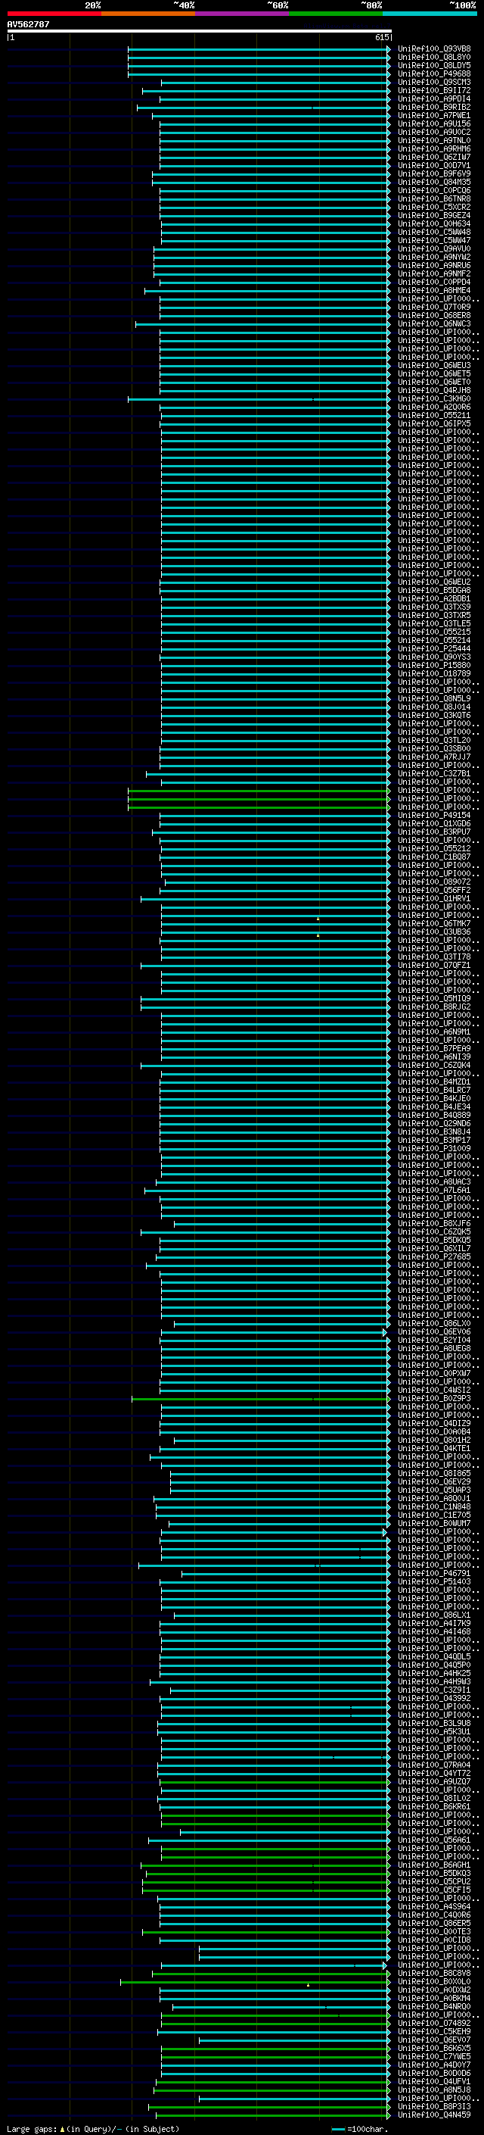Viewport: 484px width, 2135px height.
Task: Select hit label UniRef100_Q56FF2
Action: tap(434, 890)
